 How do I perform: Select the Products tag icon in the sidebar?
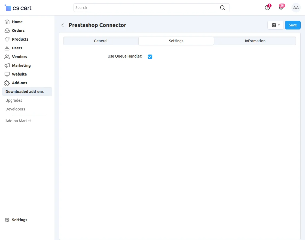click(7, 39)
